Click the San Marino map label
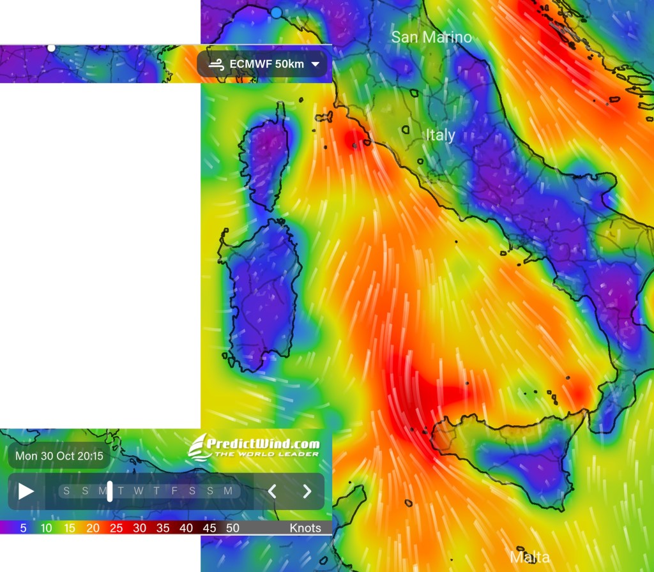 [x=431, y=37]
